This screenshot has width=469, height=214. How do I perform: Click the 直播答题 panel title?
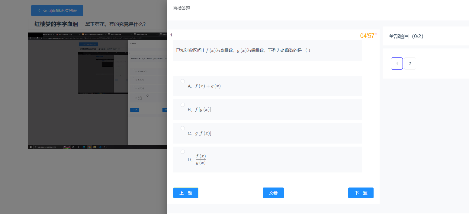[x=181, y=8]
